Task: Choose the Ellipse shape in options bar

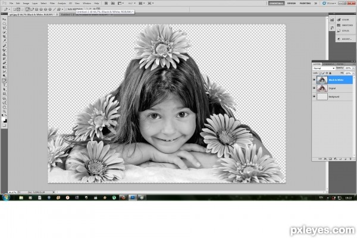Action: [46, 10]
